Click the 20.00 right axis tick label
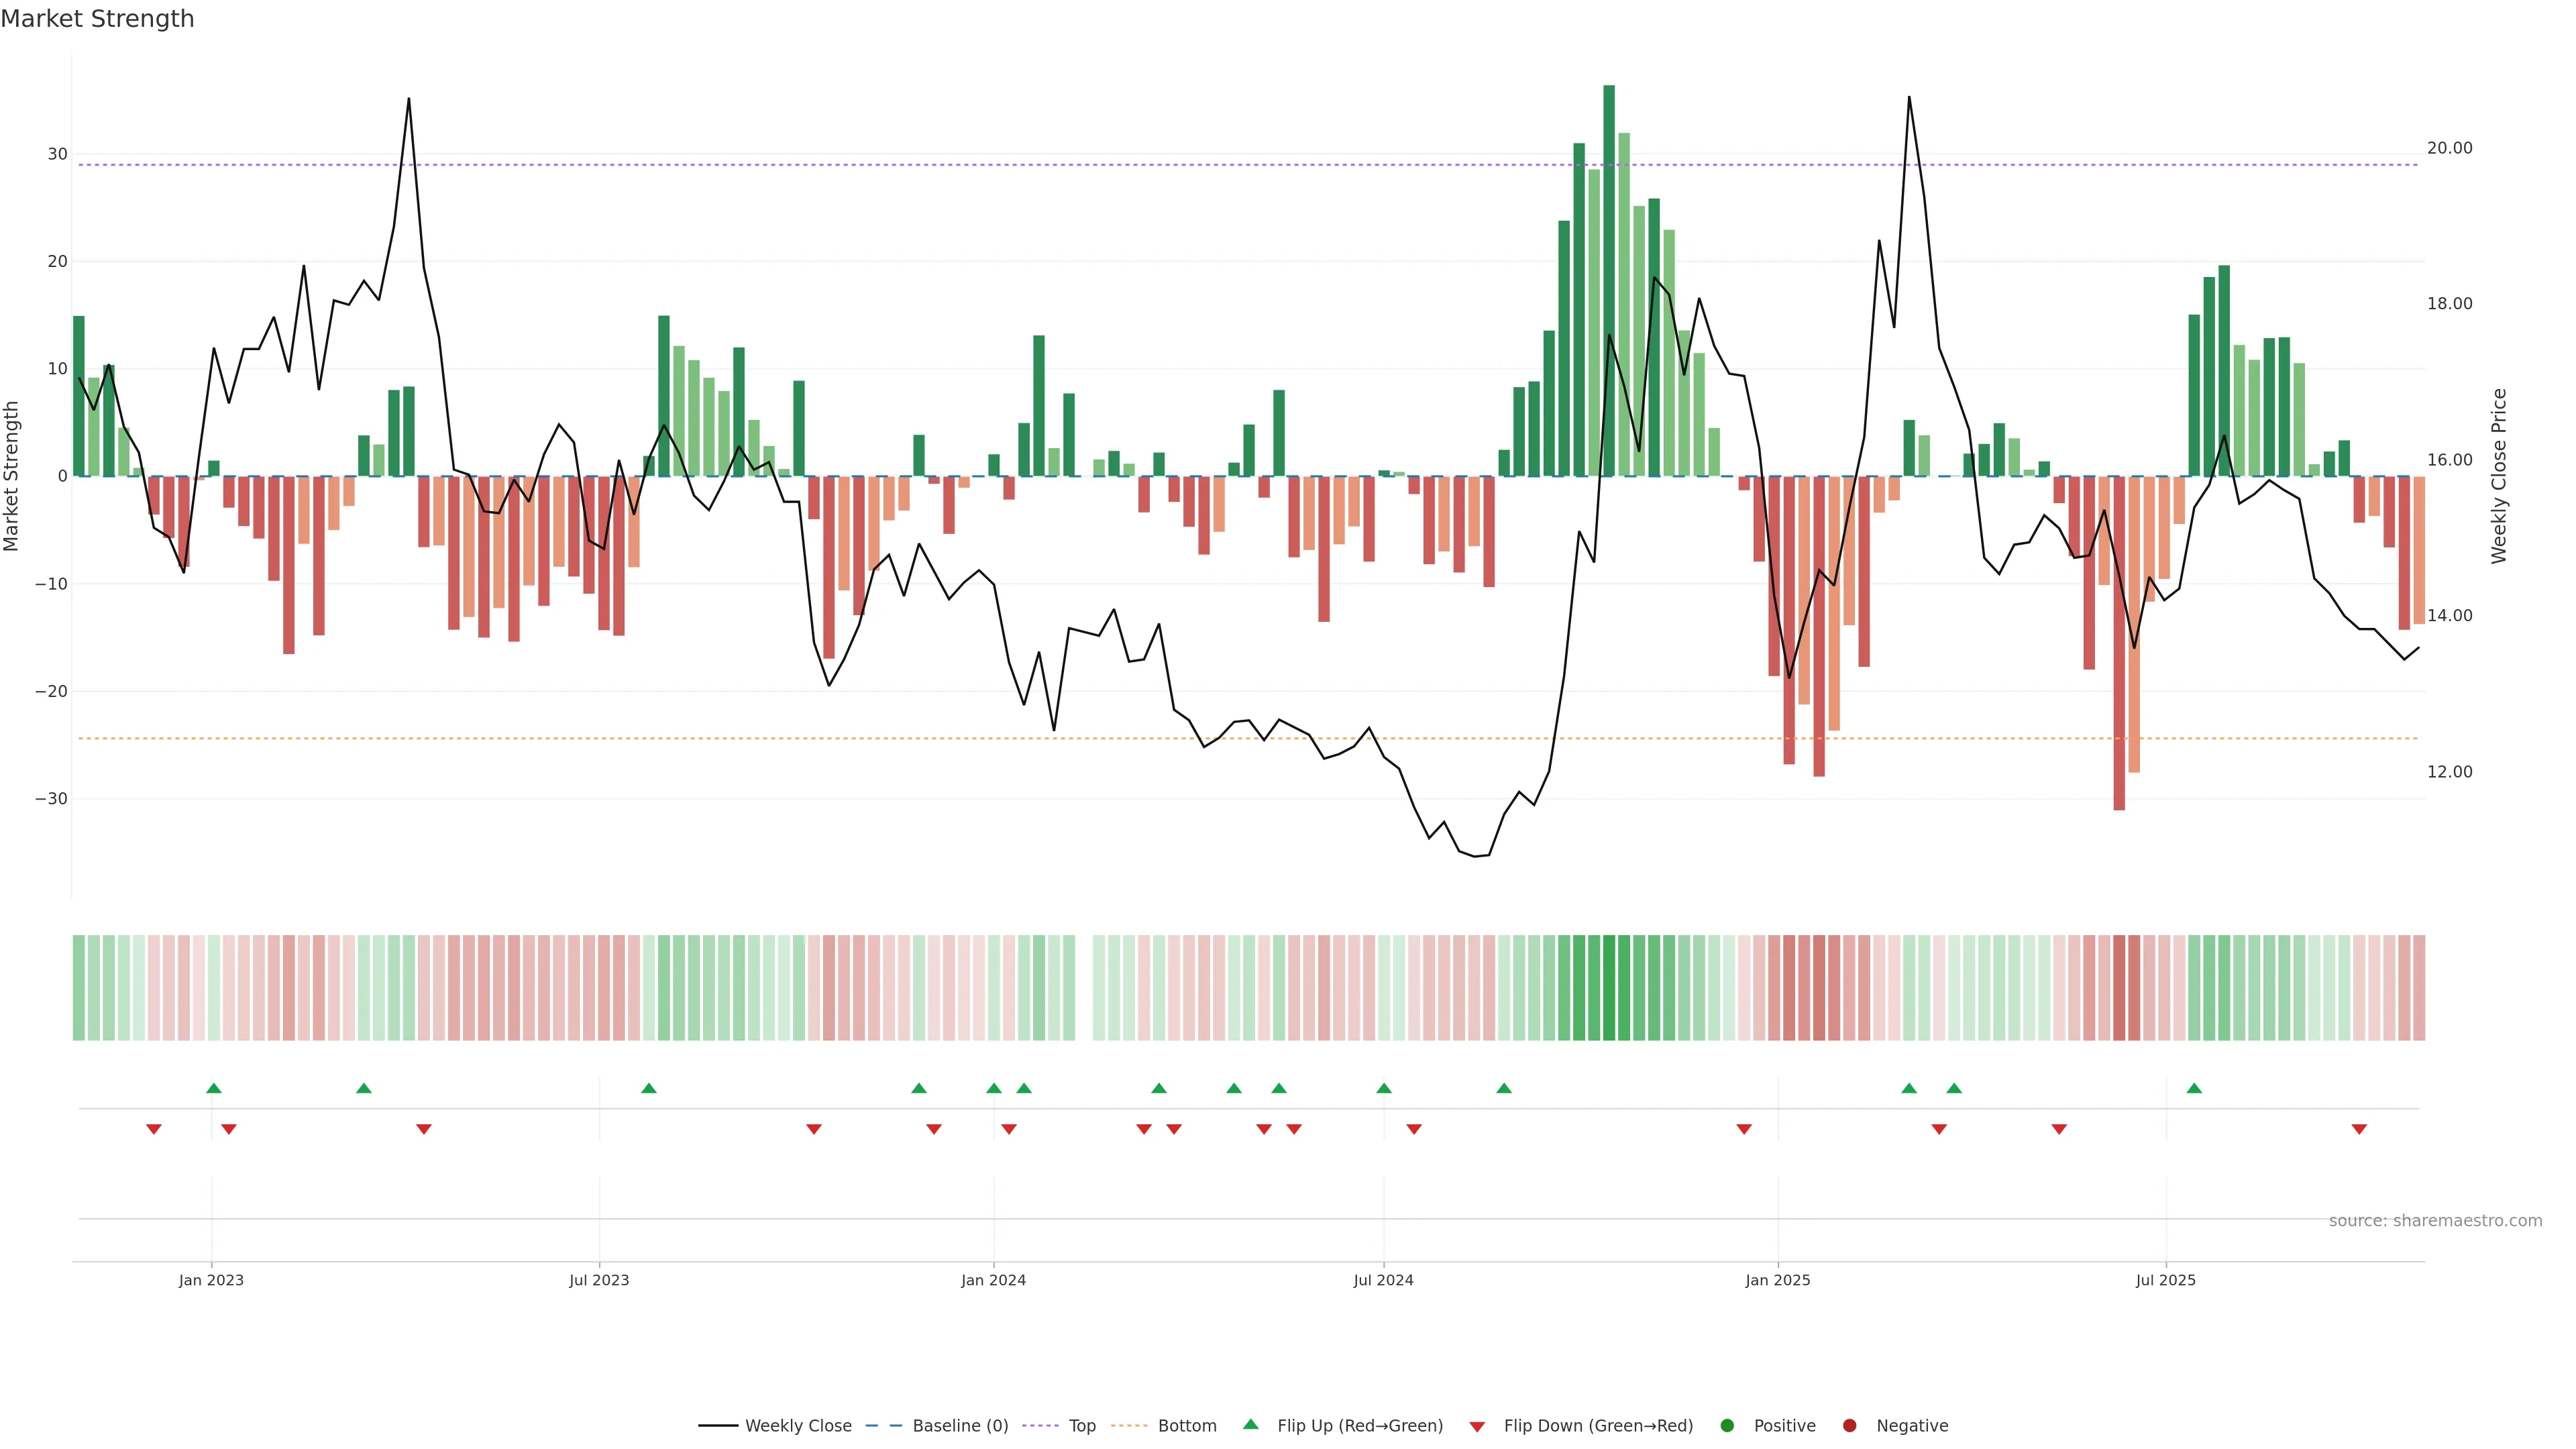 [x=2449, y=148]
